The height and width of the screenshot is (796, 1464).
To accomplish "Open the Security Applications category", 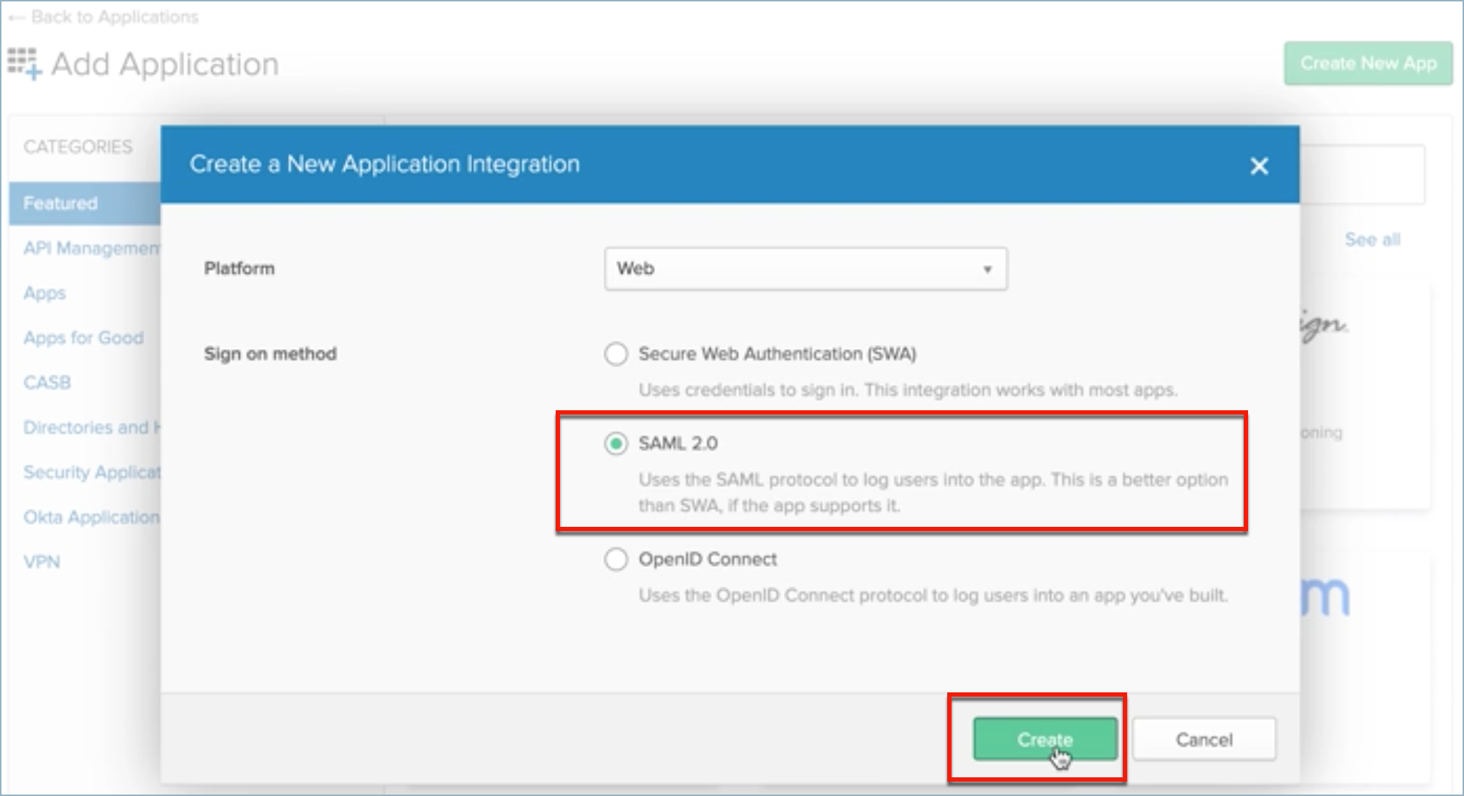I will click(91, 472).
